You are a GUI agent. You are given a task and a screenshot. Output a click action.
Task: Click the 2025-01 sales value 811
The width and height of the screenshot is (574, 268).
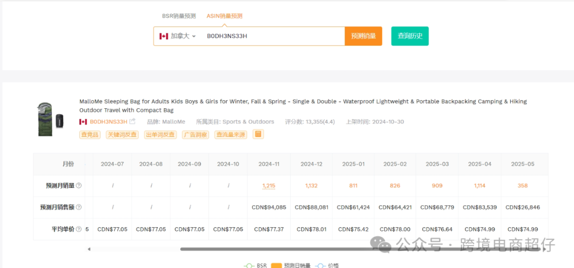(353, 186)
